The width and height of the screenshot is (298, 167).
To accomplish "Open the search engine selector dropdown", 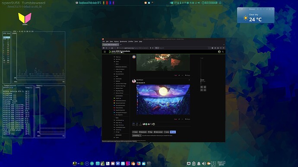I will (x=157, y=48).
